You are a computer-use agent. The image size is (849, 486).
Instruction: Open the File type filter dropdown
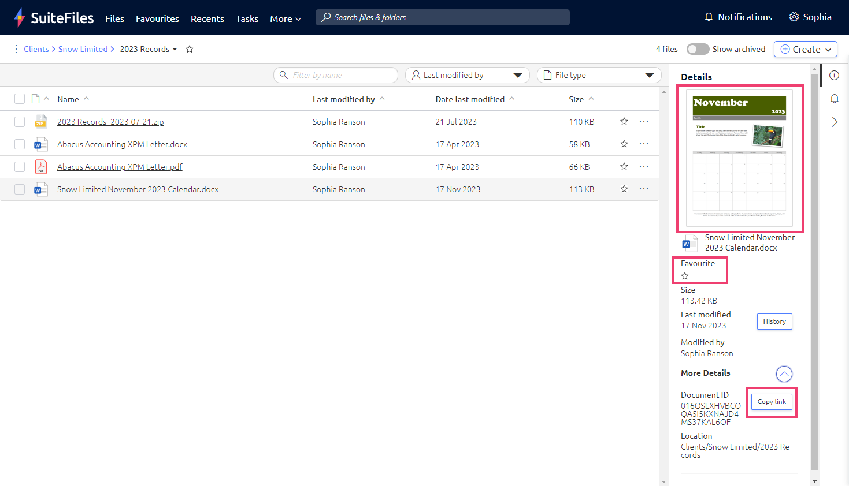[x=599, y=75]
